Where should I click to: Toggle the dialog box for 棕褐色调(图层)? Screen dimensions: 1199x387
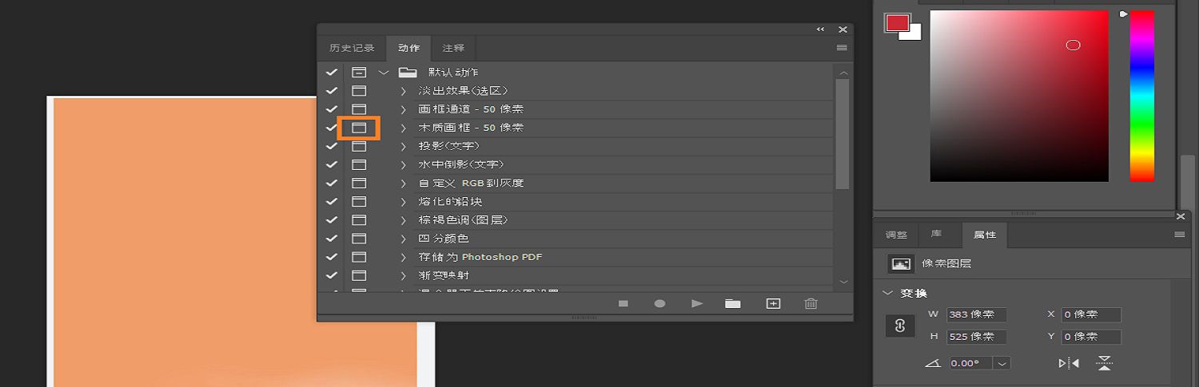(359, 219)
